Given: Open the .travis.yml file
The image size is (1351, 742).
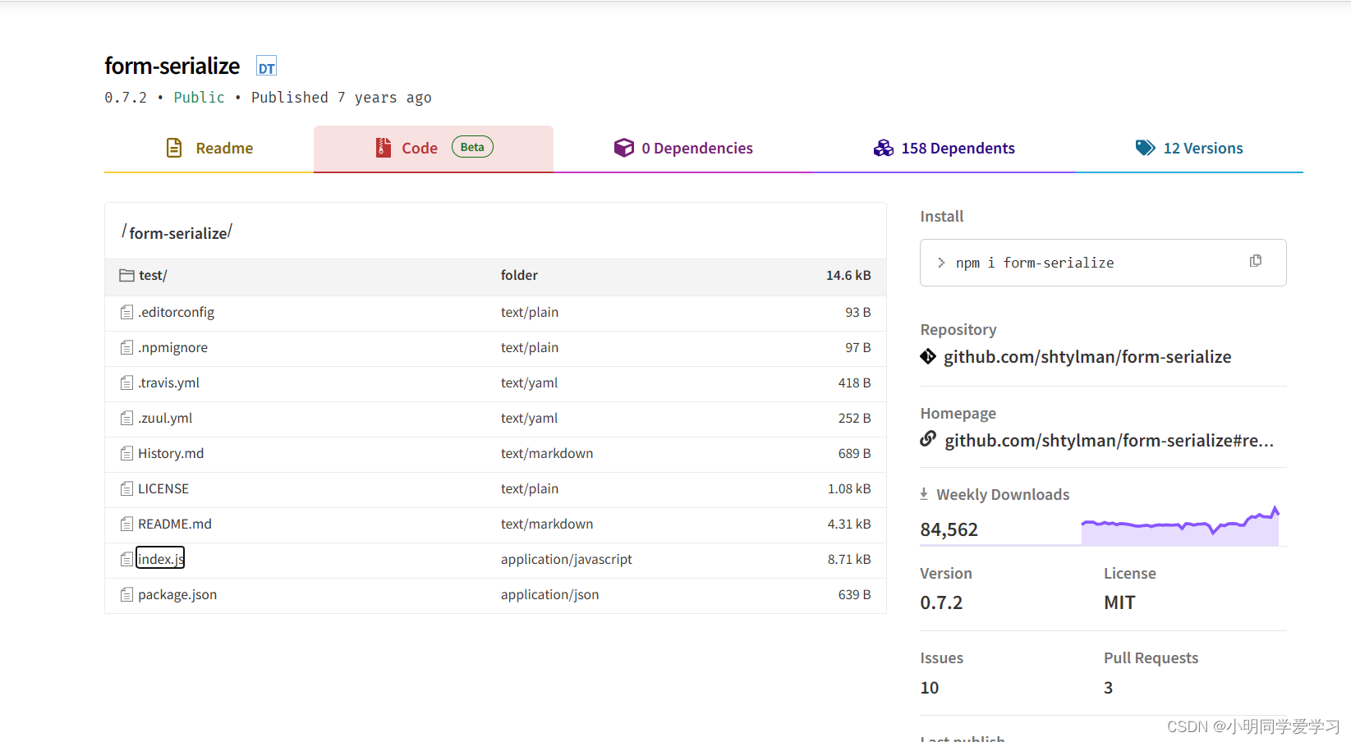Looking at the screenshot, I should click(168, 383).
